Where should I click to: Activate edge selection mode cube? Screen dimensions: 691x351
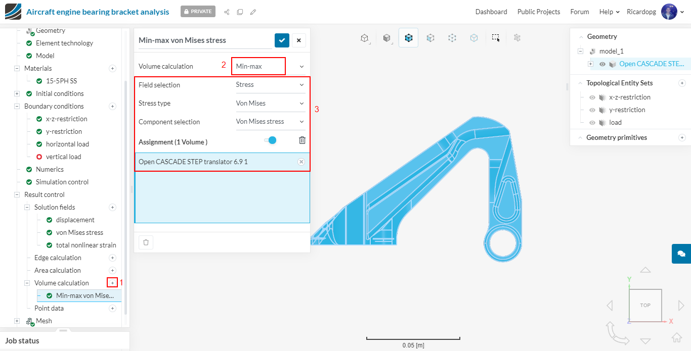tap(474, 38)
